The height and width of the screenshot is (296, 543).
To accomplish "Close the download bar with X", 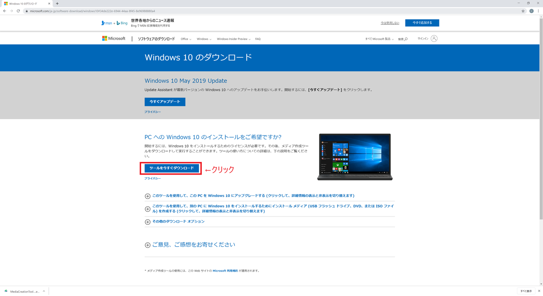I will [x=539, y=291].
